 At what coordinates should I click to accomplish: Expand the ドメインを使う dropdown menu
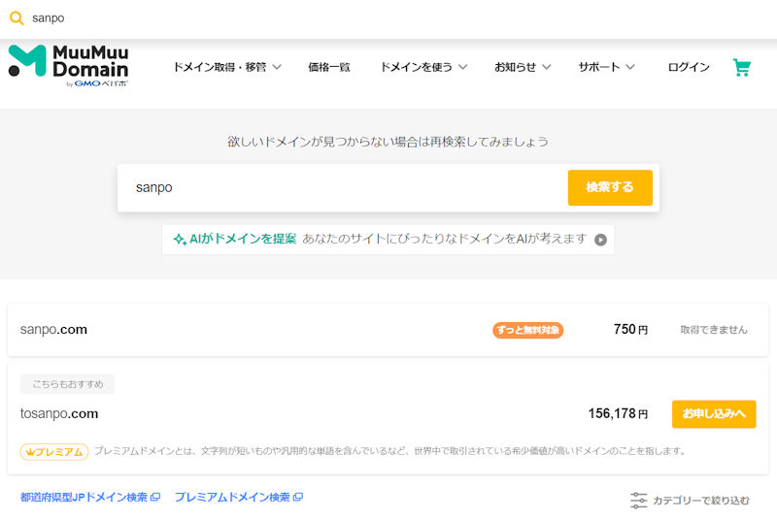[x=423, y=68]
